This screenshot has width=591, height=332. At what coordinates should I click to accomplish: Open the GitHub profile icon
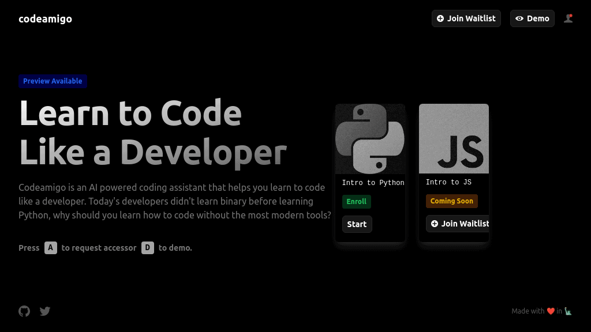(x=24, y=311)
